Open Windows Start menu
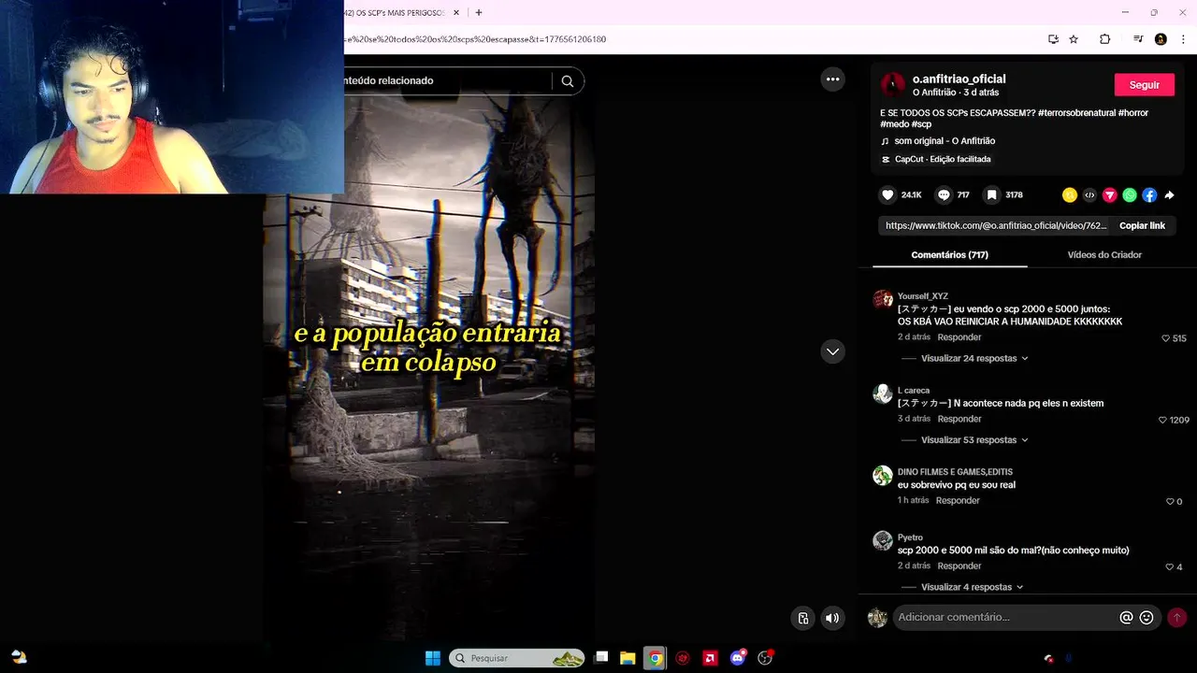Image resolution: width=1197 pixels, height=673 pixels. coord(433,658)
